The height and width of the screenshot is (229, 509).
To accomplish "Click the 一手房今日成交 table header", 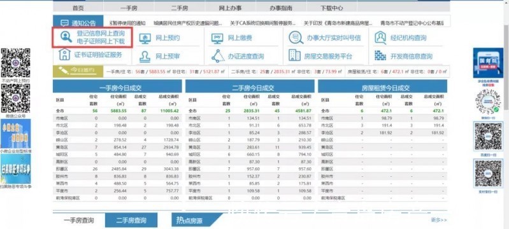I will (x=117, y=87).
